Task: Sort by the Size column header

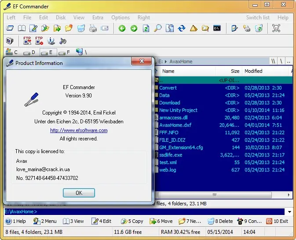Action: [x=229, y=71]
